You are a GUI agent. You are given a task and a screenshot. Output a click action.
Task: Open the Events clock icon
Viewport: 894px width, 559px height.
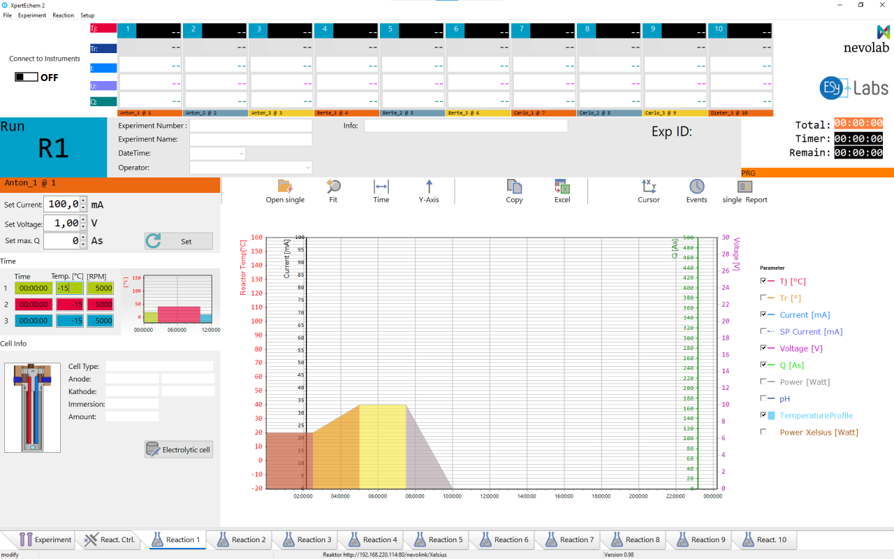pyautogui.click(x=696, y=187)
